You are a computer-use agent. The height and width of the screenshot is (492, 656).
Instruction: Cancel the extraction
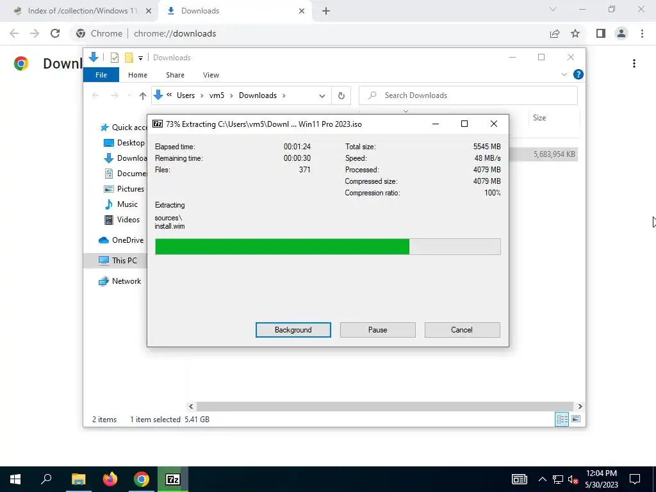coord(462,330)
